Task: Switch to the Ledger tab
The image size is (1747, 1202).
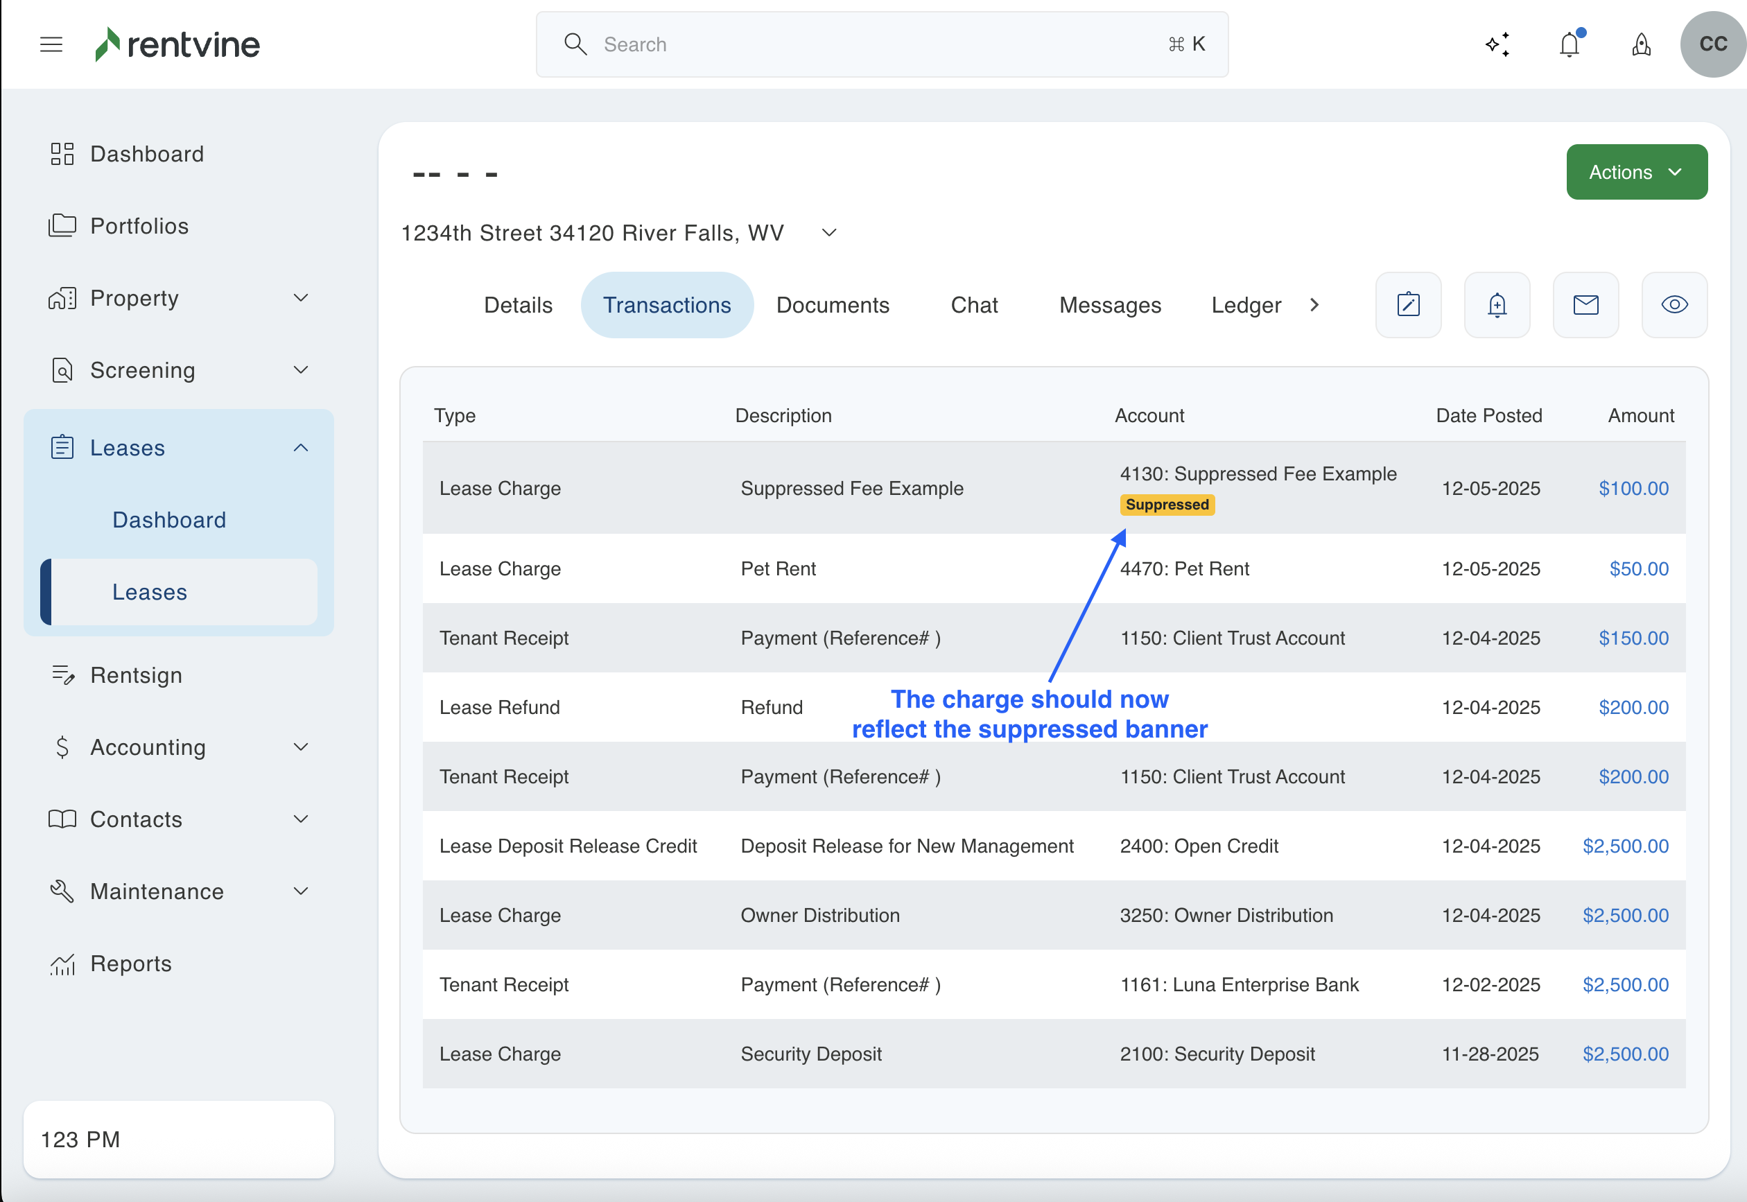Action: [1246, 305]
